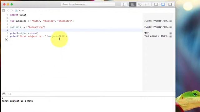The image size is (200, 112).
Task: Go forward with the right chevron
Action: (12, 10)
